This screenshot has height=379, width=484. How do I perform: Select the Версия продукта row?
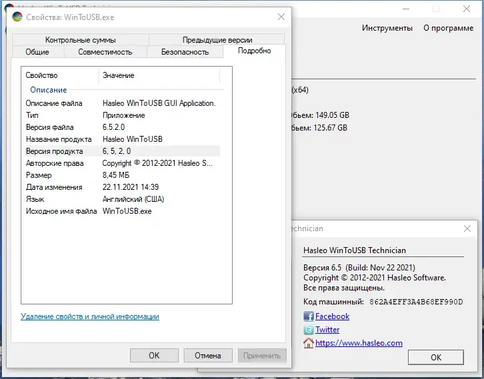pyautogui.click(x=122, y=151)
